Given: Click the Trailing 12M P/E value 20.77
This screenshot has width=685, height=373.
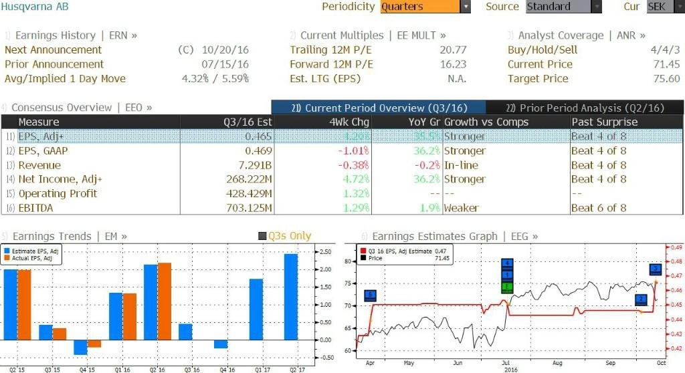Looking at the screenshot, I should [x=453, y=49].
